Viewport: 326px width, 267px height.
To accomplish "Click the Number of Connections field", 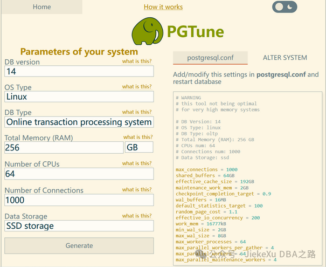I will (x=79, y=200).
